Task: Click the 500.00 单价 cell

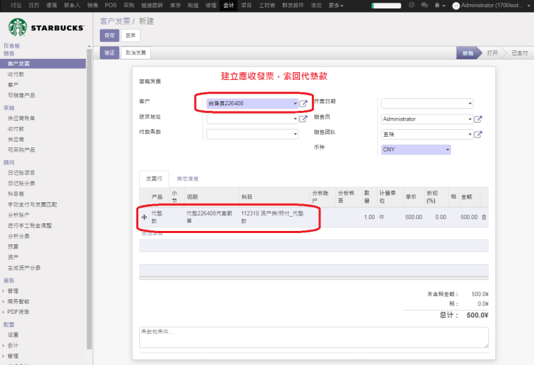Action: coord(413,217)
